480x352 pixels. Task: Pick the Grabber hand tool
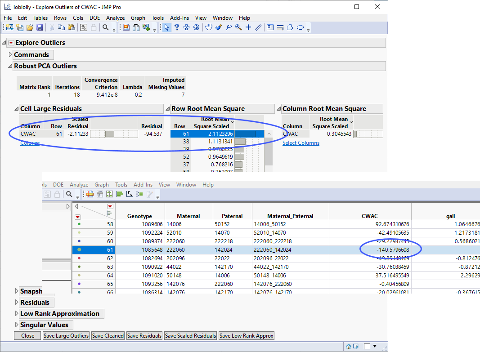pos(209,27)
